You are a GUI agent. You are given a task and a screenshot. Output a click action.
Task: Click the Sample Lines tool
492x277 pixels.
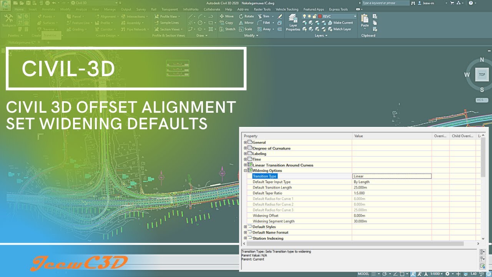coord(166,23)
